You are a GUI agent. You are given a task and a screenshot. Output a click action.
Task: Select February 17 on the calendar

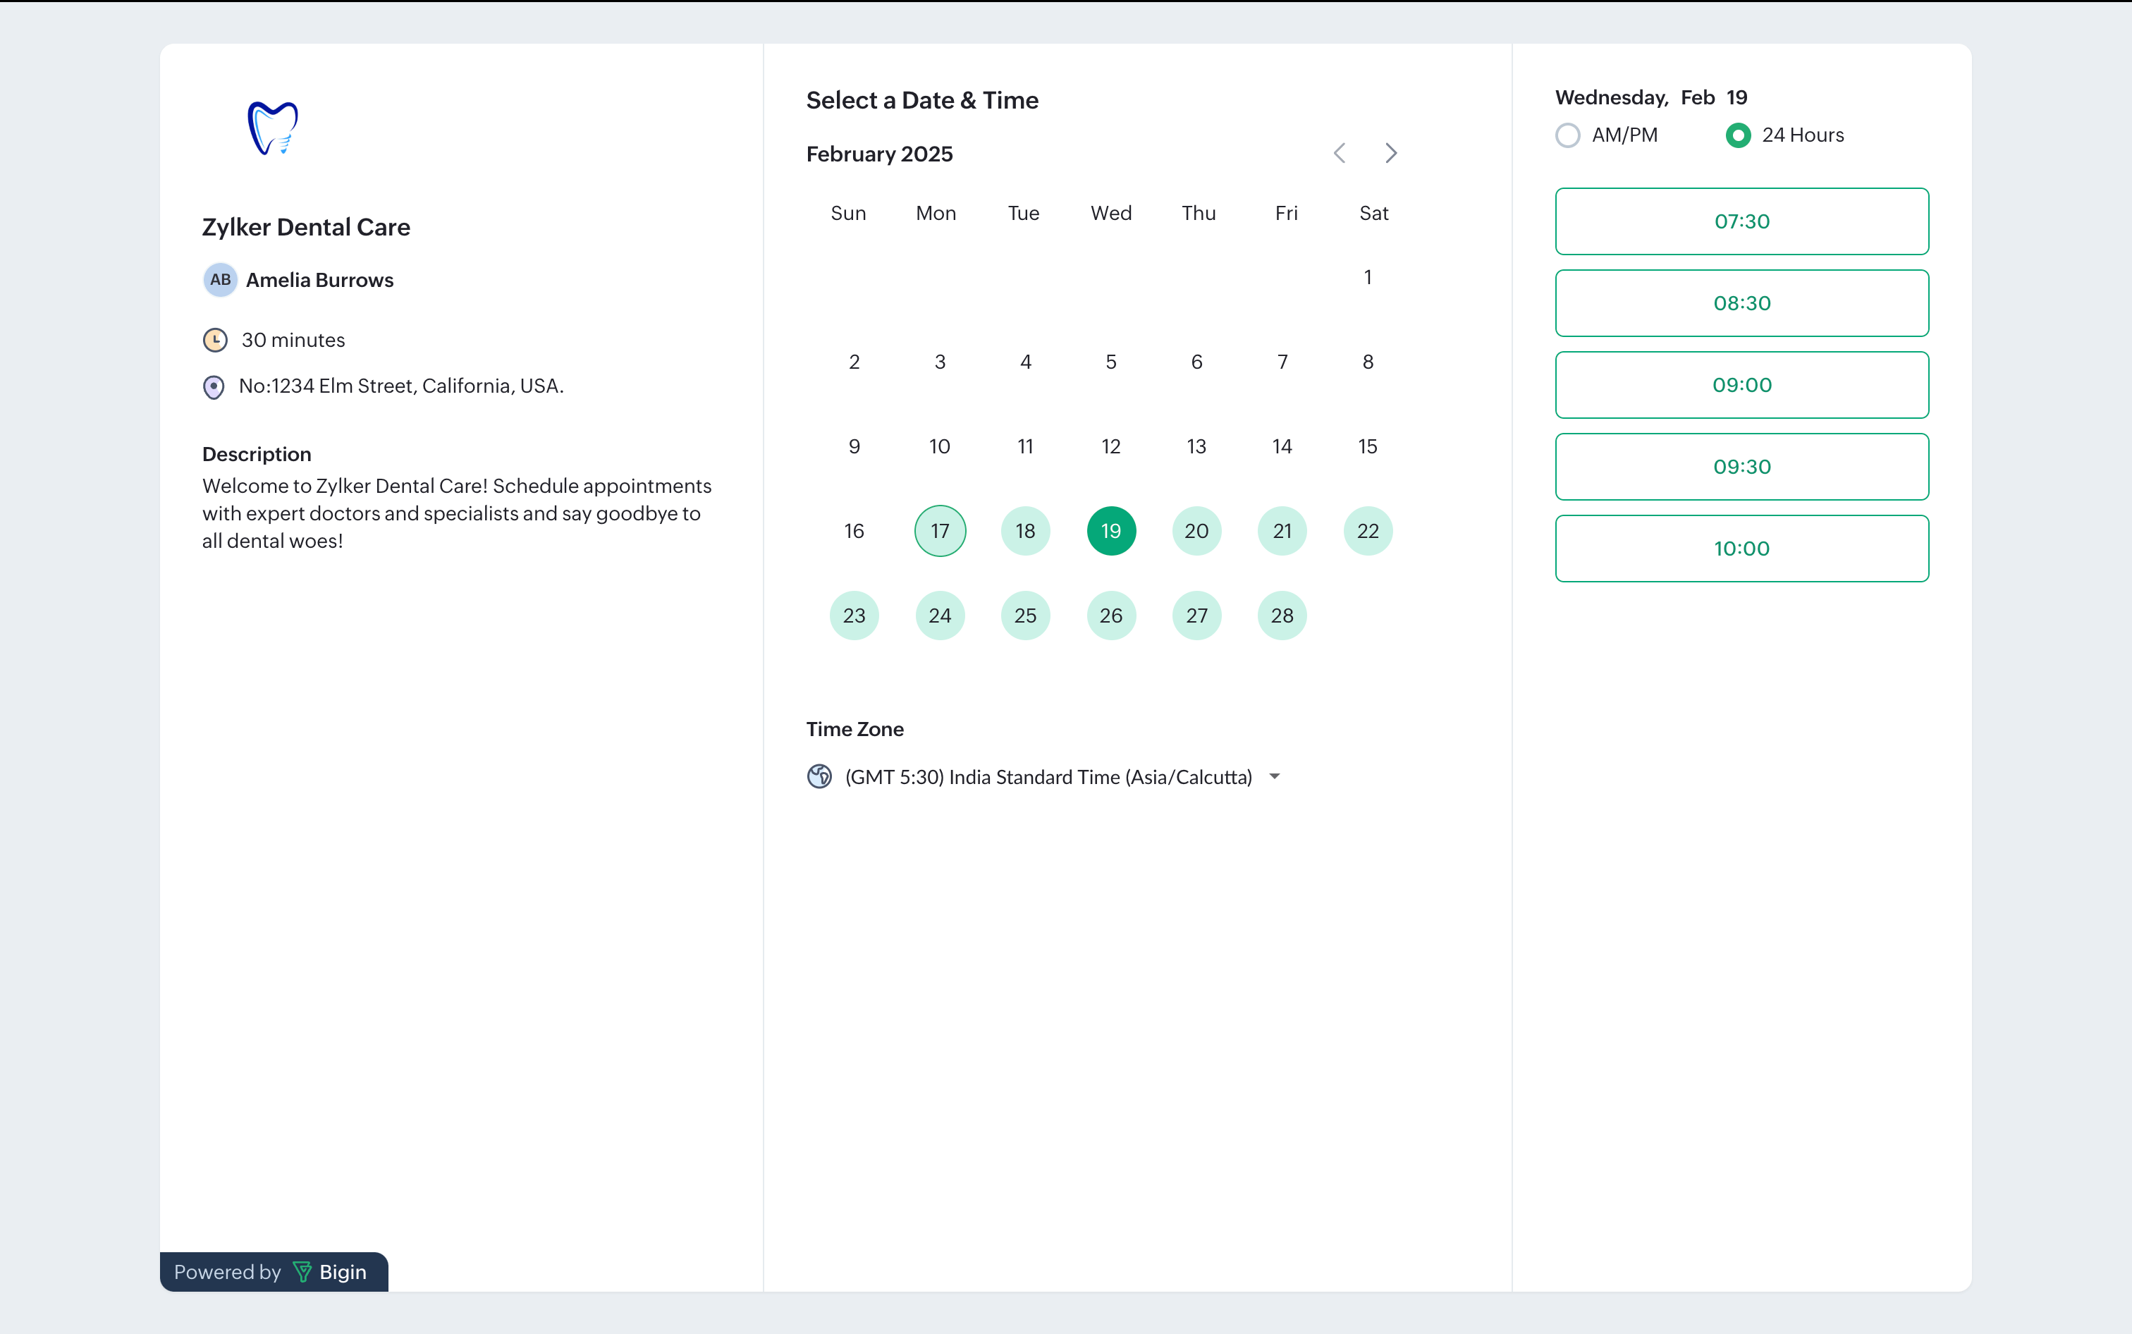click(939, 530)
